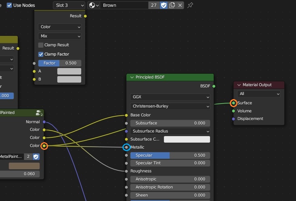This screenshot has height=201, width=296.
Task: Enable the Clamp Result checkbox
Action: pyautogui.click(x=41, y=45)
